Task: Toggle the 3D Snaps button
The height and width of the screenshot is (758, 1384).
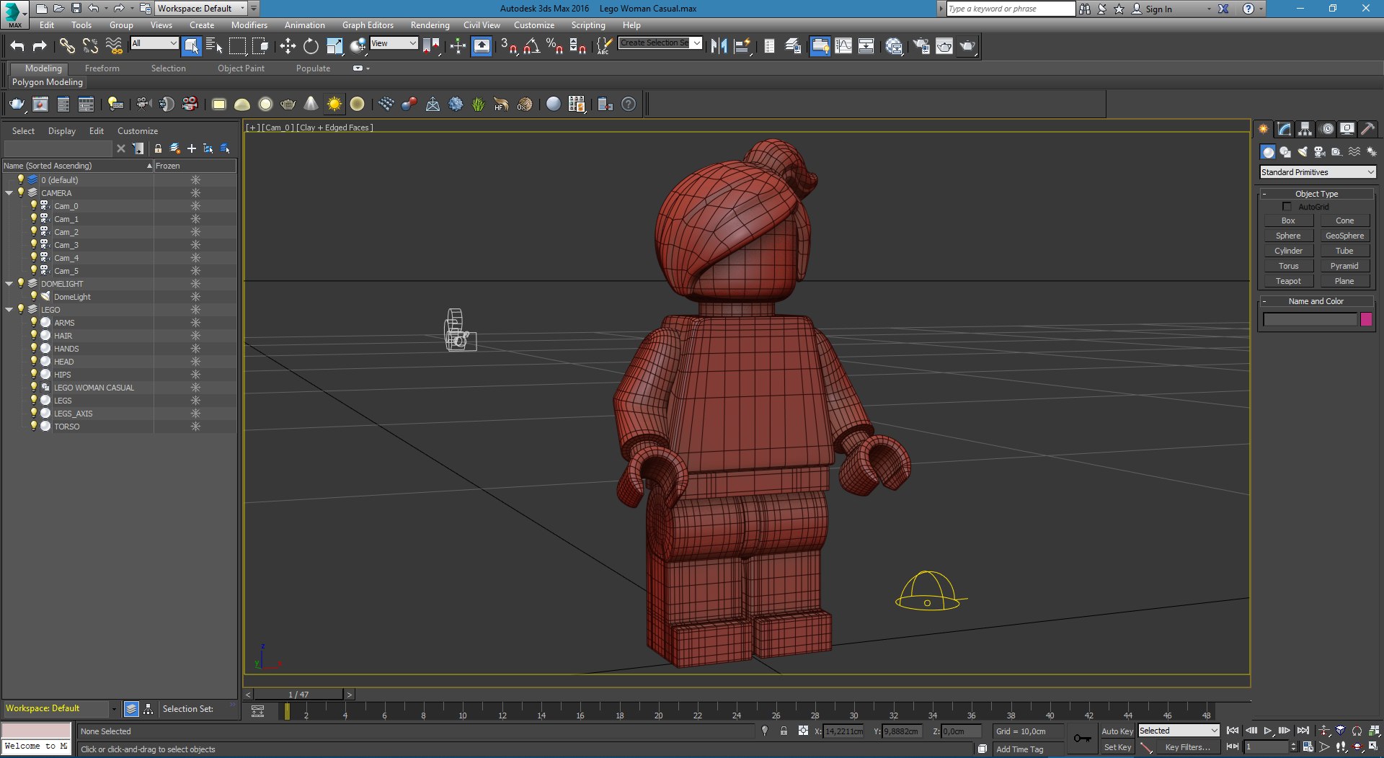Action: (509, 46)
